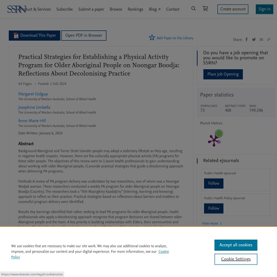The height and width of the screenshot is (277, 277).
Task: Open author Margaret Gidgup's profile
Action: [33, 94]
